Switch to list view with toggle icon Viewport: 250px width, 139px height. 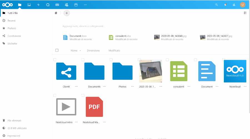[245, 13]
